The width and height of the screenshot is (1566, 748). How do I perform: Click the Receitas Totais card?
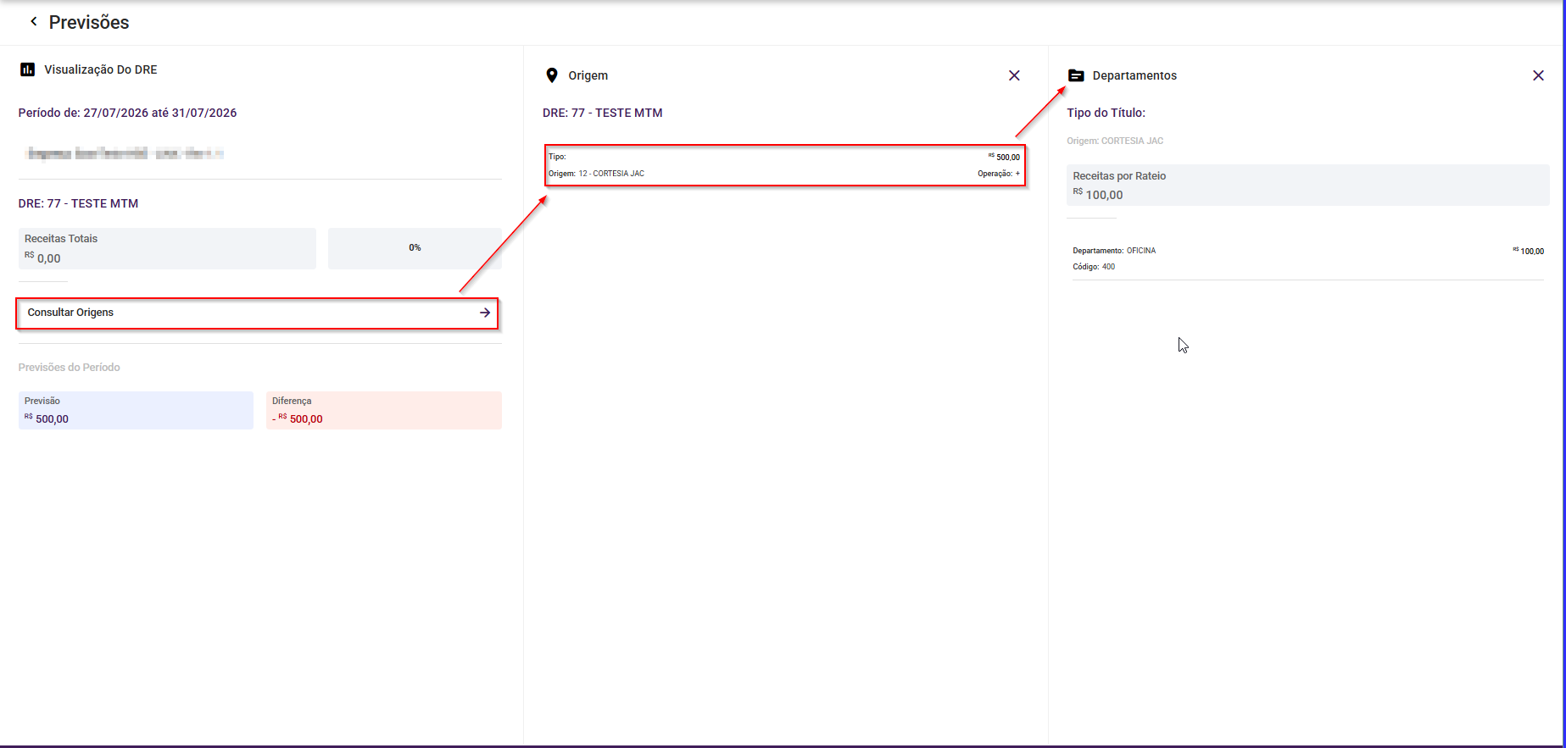[x=167, y=248]
